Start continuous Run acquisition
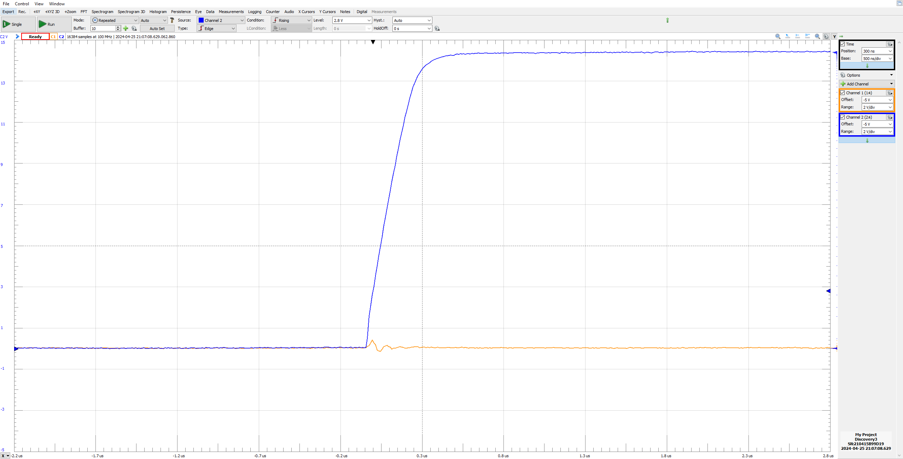Screen dimensions: 903x459 tap(54, 24)
